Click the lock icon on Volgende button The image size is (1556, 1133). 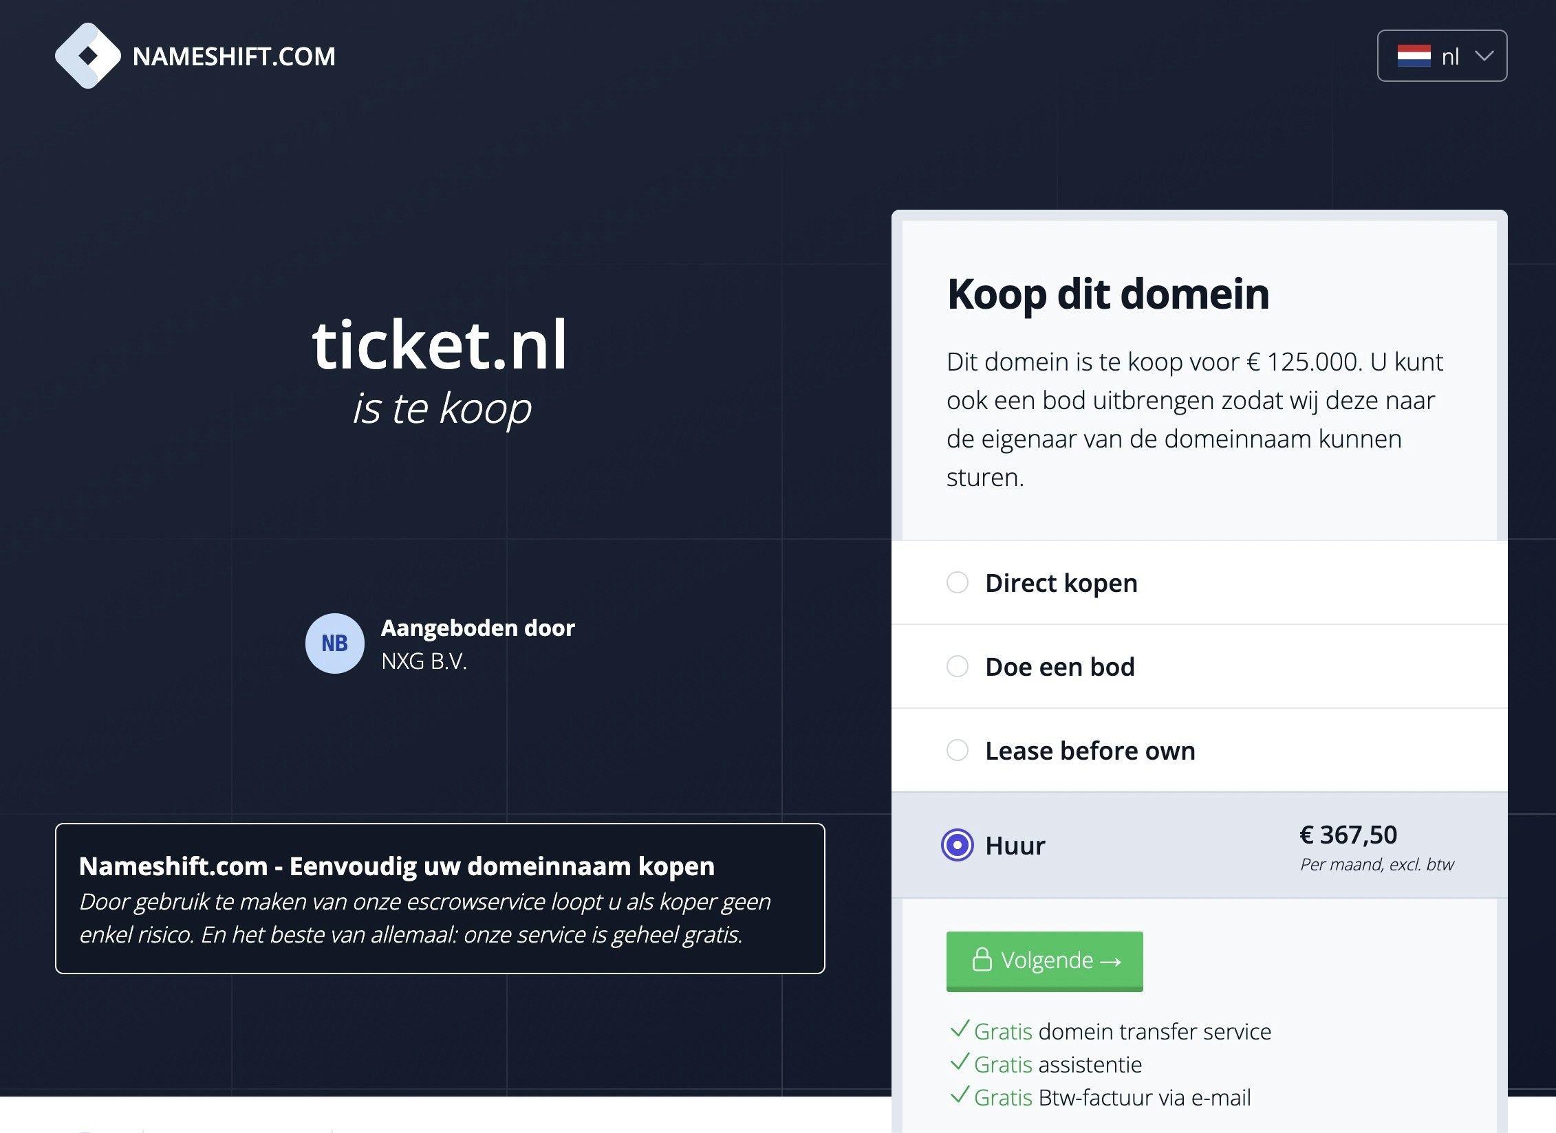pyautogui.click(x=982, y=960)
